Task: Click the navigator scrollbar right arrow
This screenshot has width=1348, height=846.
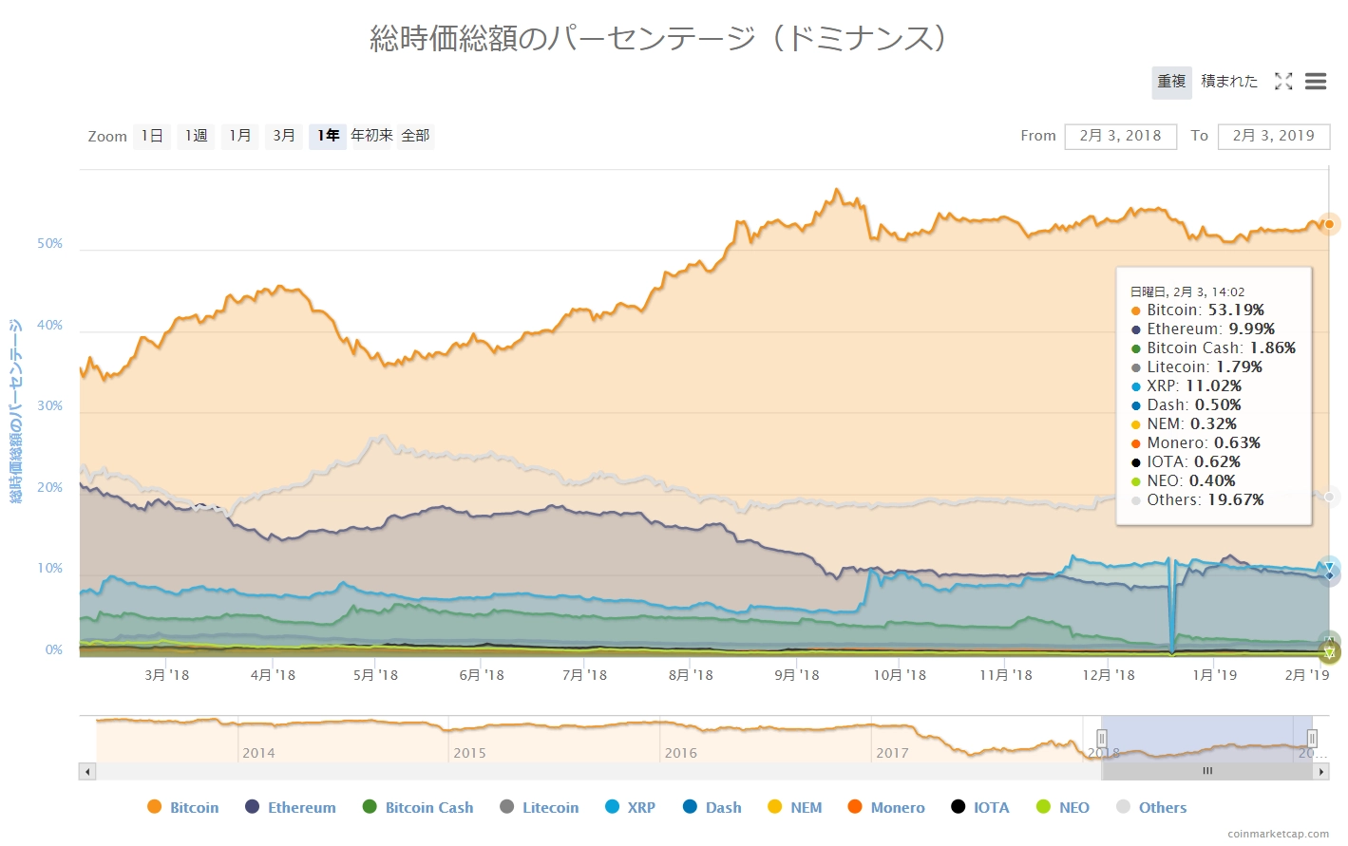Action: tap(1320, 772)
